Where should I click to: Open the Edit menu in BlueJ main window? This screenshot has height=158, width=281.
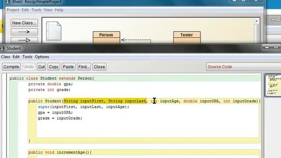tap(25, 10)
